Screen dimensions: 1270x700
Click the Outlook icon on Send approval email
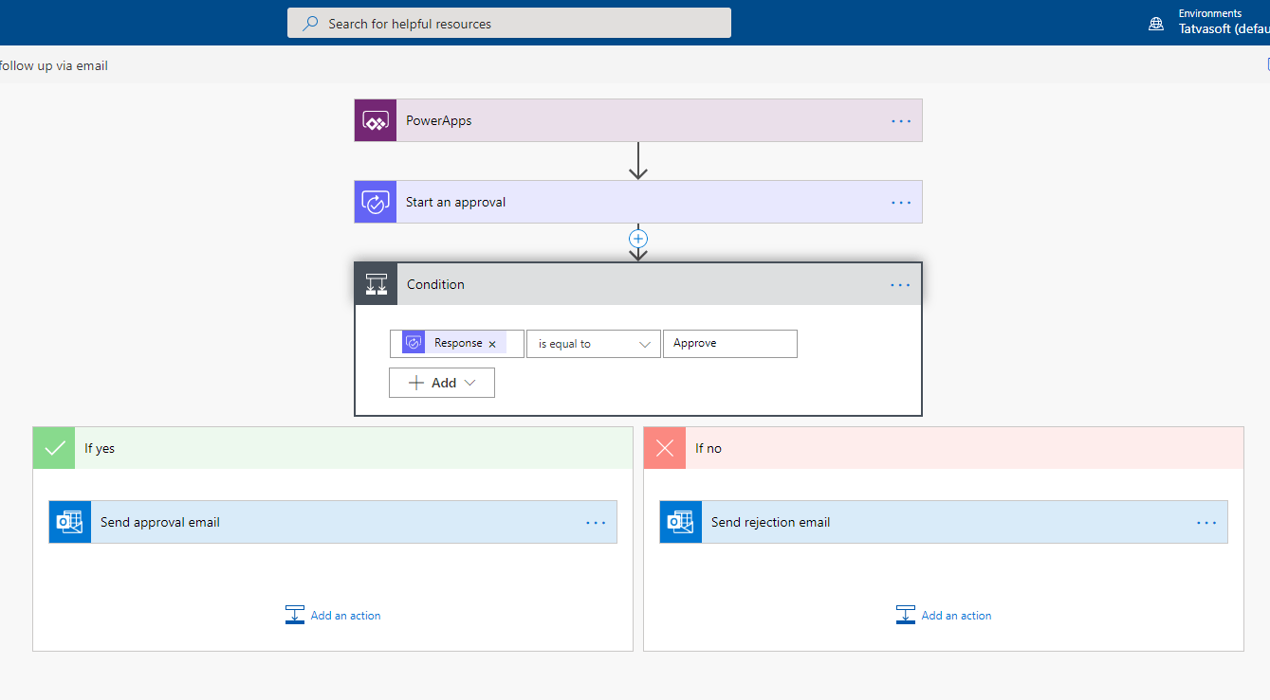point(69,522)
